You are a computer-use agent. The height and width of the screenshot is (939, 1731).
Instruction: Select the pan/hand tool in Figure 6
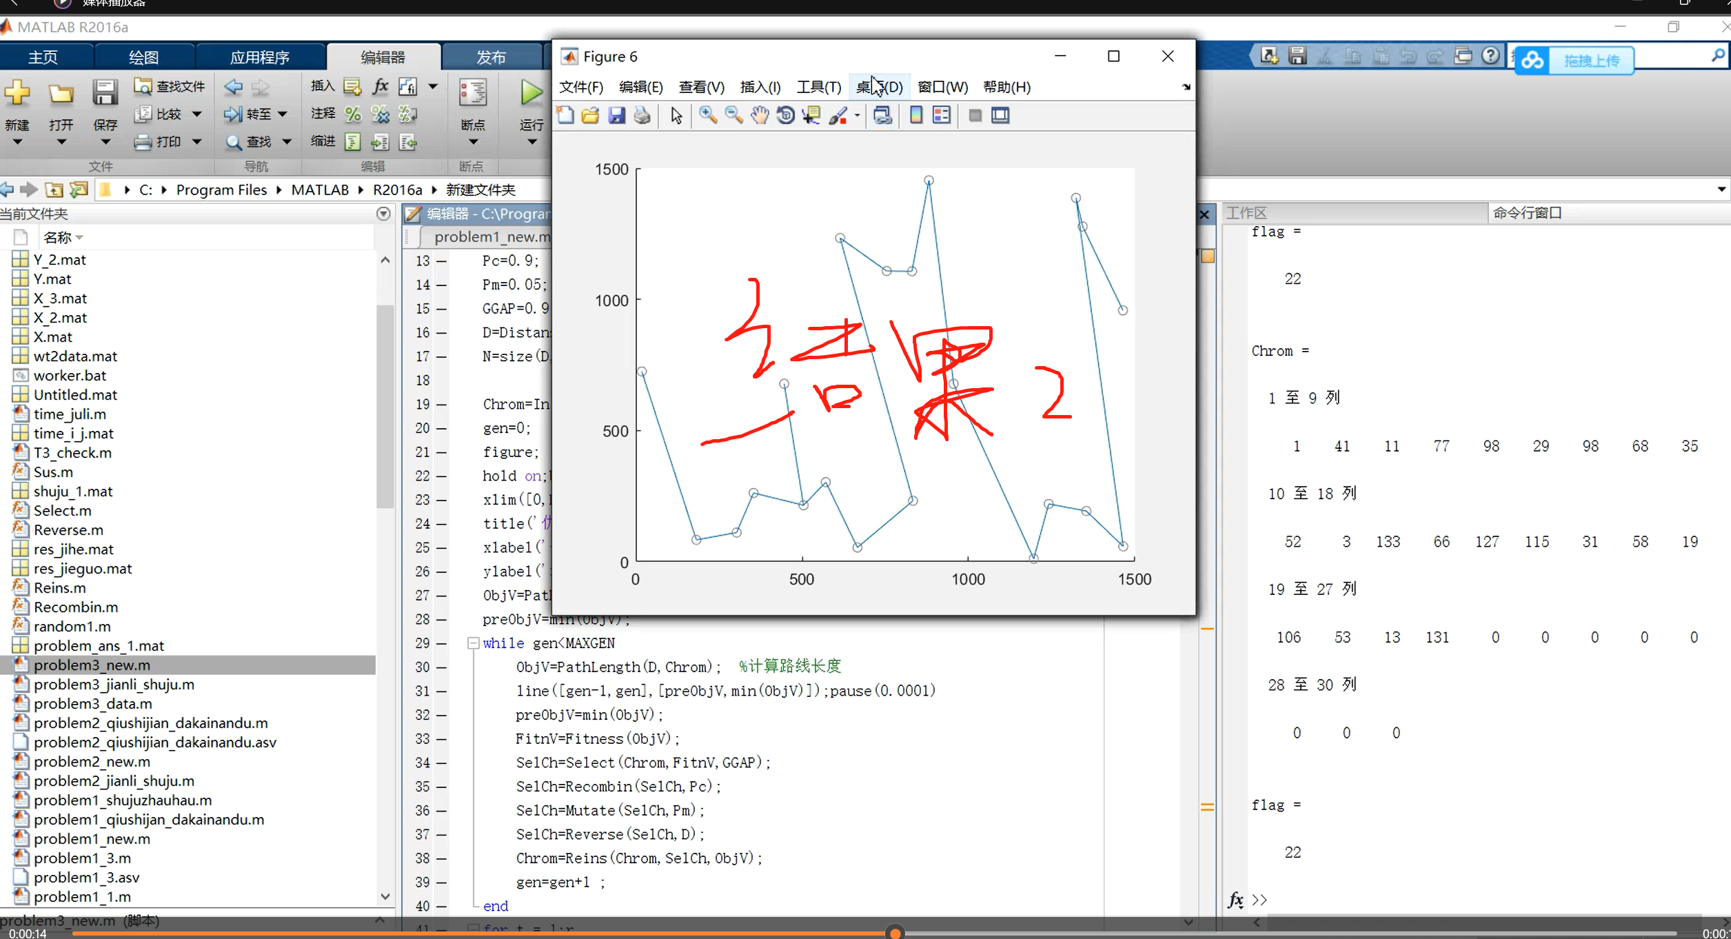click(758, 114)
